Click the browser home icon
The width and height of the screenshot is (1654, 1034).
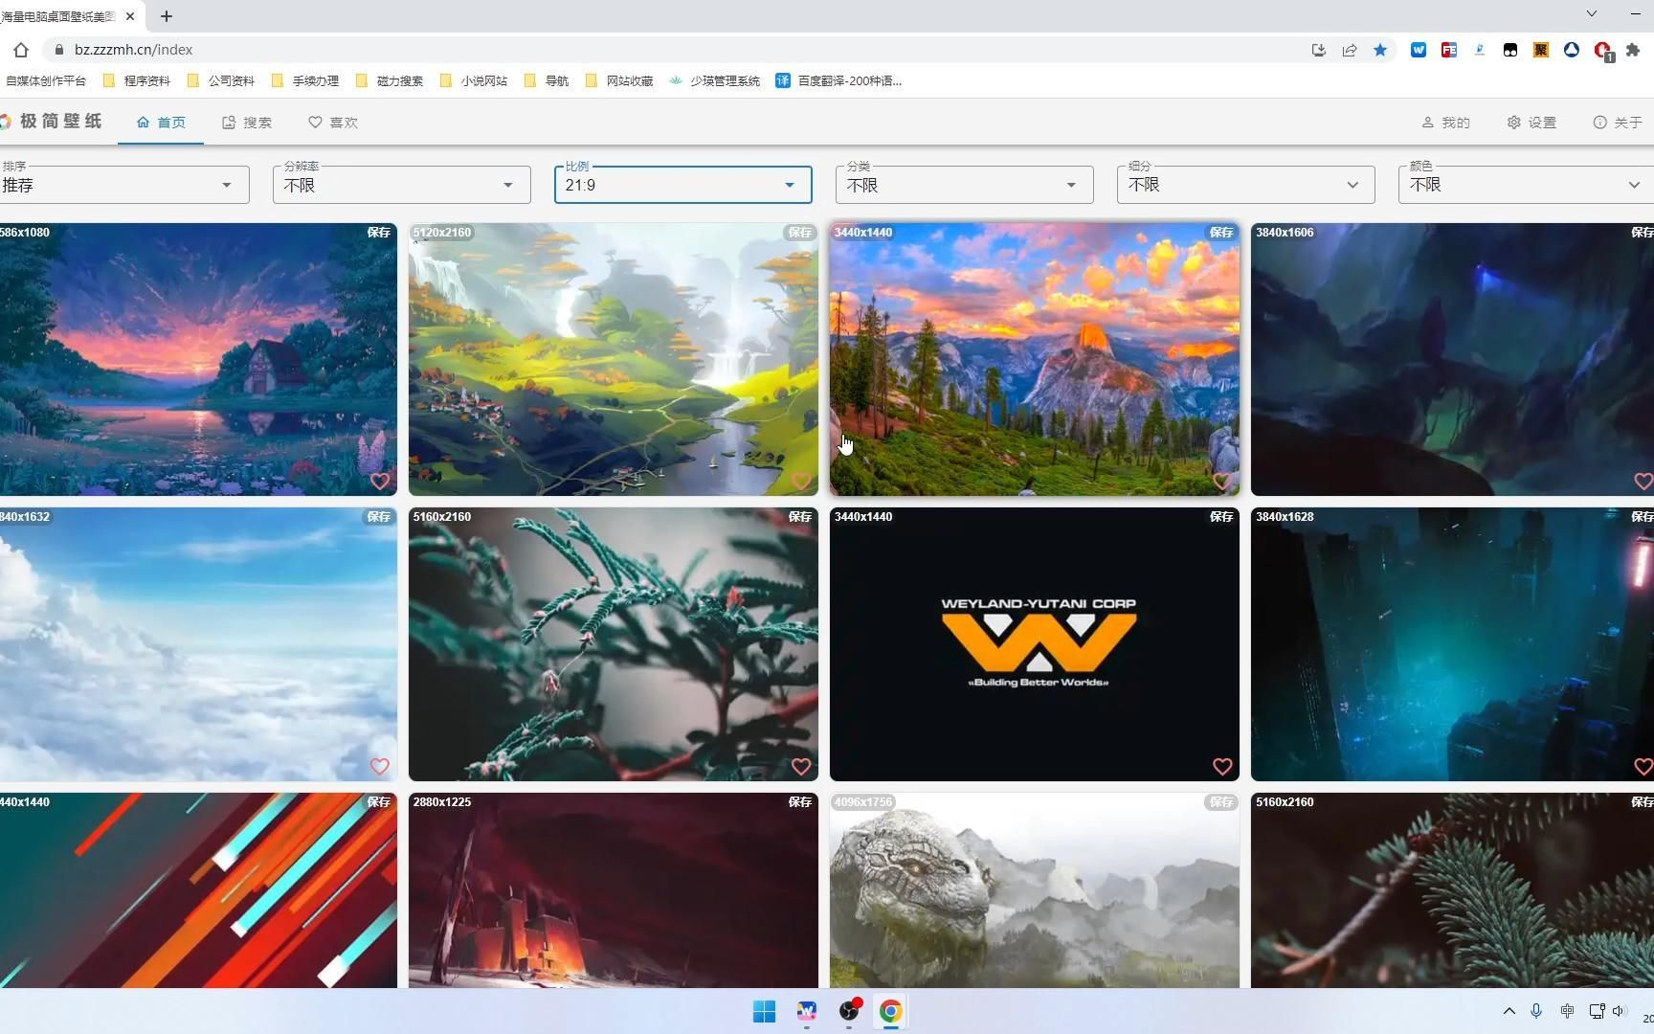pos(21,50)
